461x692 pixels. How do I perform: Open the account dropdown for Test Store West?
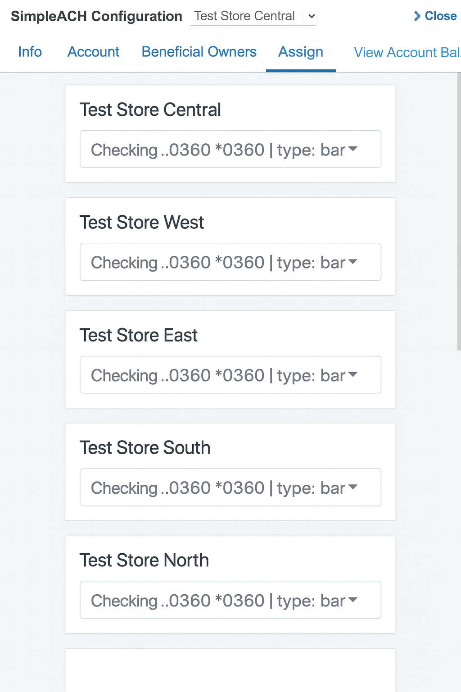click(x=230, y=262)
